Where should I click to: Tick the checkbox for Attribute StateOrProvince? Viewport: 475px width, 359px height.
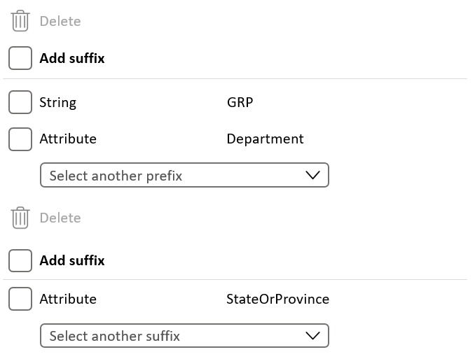point(20,299)
